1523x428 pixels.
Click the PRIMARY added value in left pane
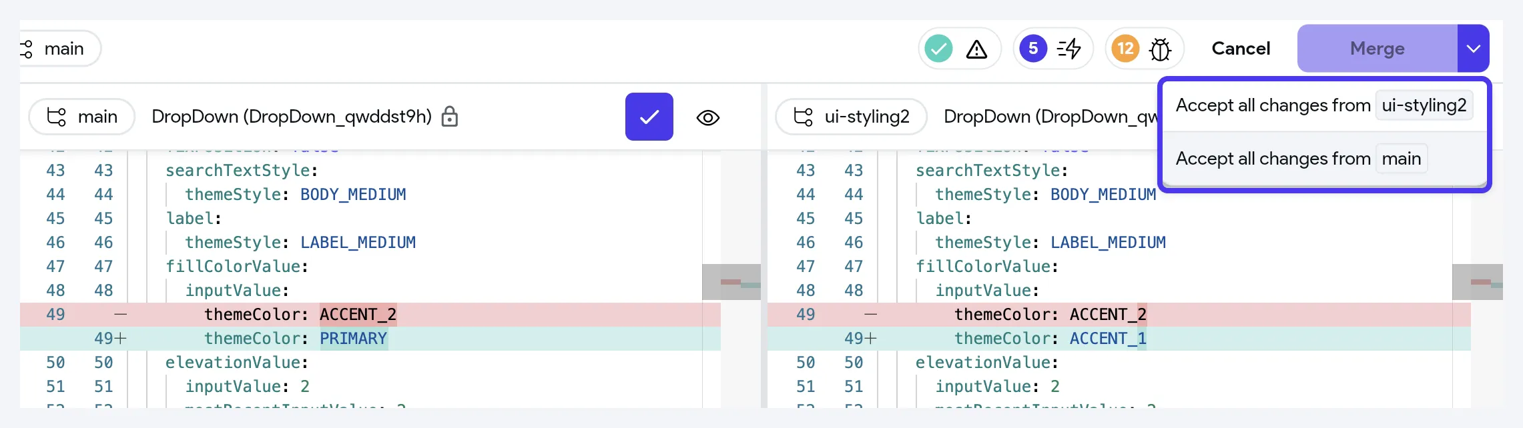click(x=354, y=339)
